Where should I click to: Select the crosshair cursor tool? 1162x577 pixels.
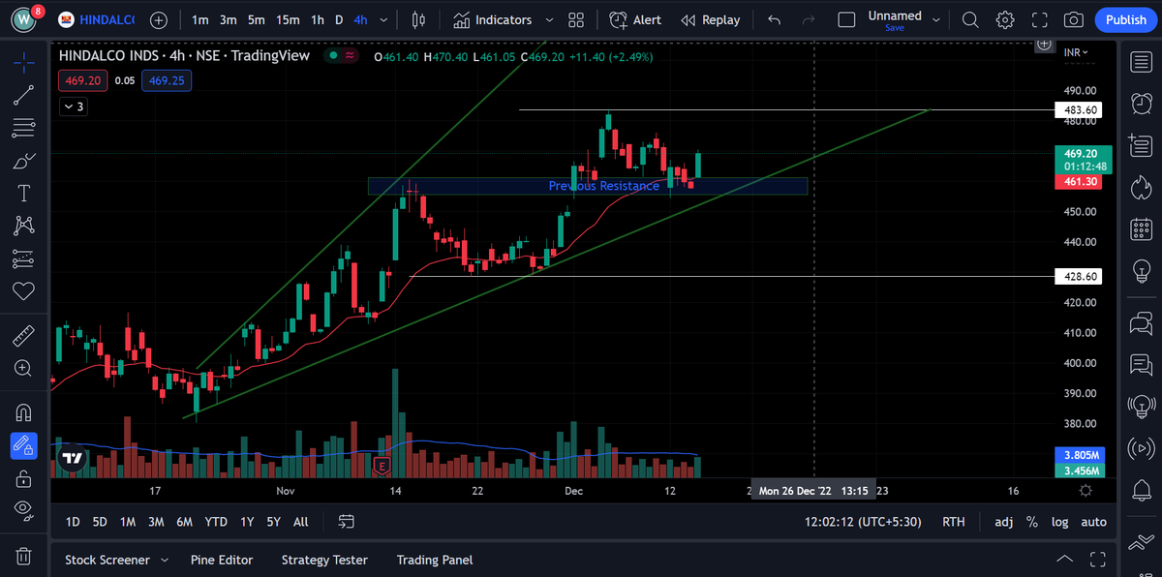click(x=24, y=61)
